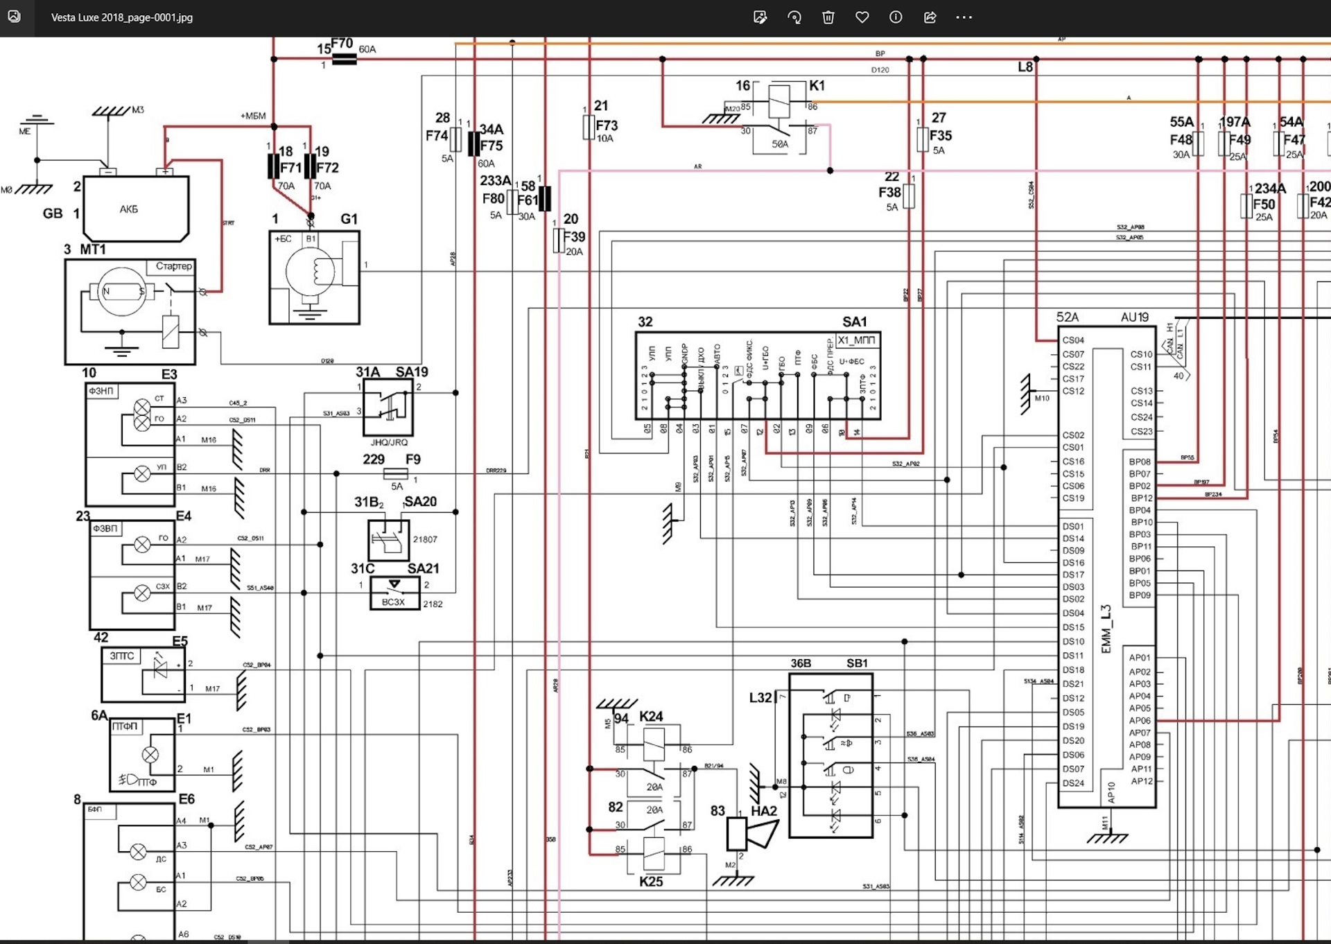Click the trash Delete icon

click(x=828, y=17)
